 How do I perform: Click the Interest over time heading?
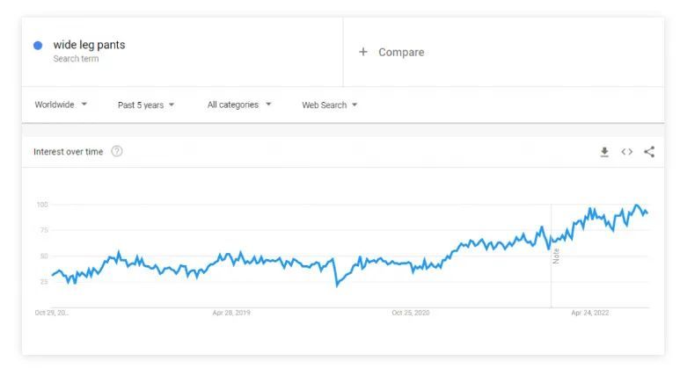[x=68, y=152]
